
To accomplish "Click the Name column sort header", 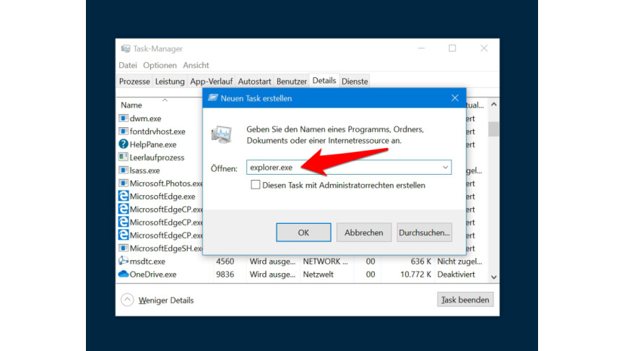I will pyautogui.click(x=131, y=105).
